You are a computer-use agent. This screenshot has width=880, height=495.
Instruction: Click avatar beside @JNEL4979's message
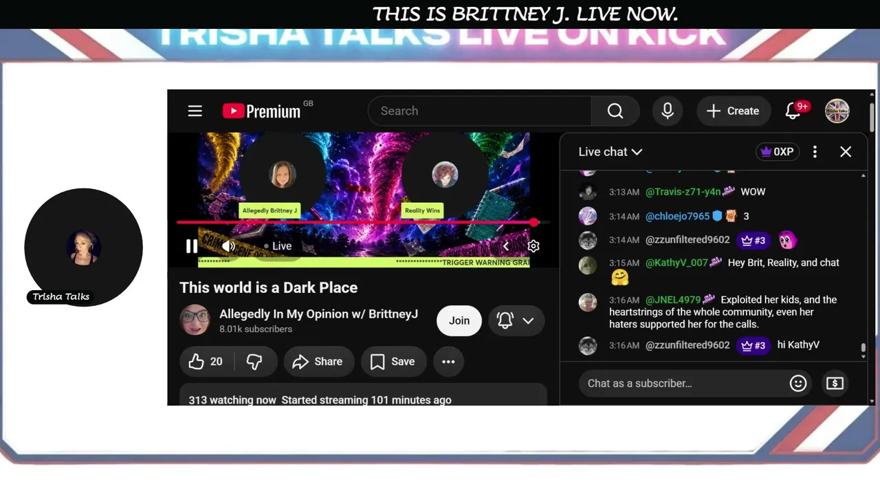coord(588,302)
